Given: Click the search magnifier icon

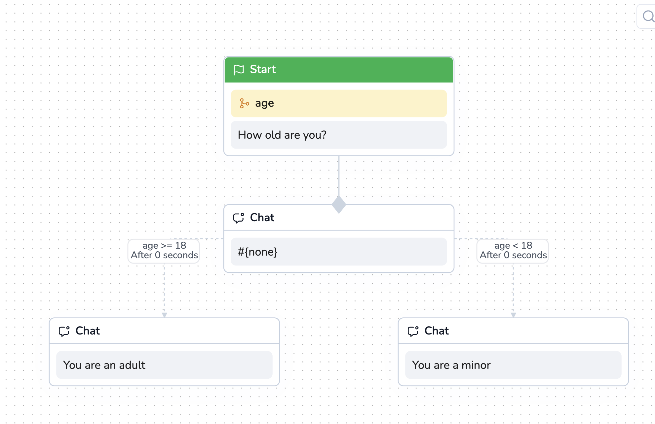Looking at the screenshot, I should click(648, 16).
